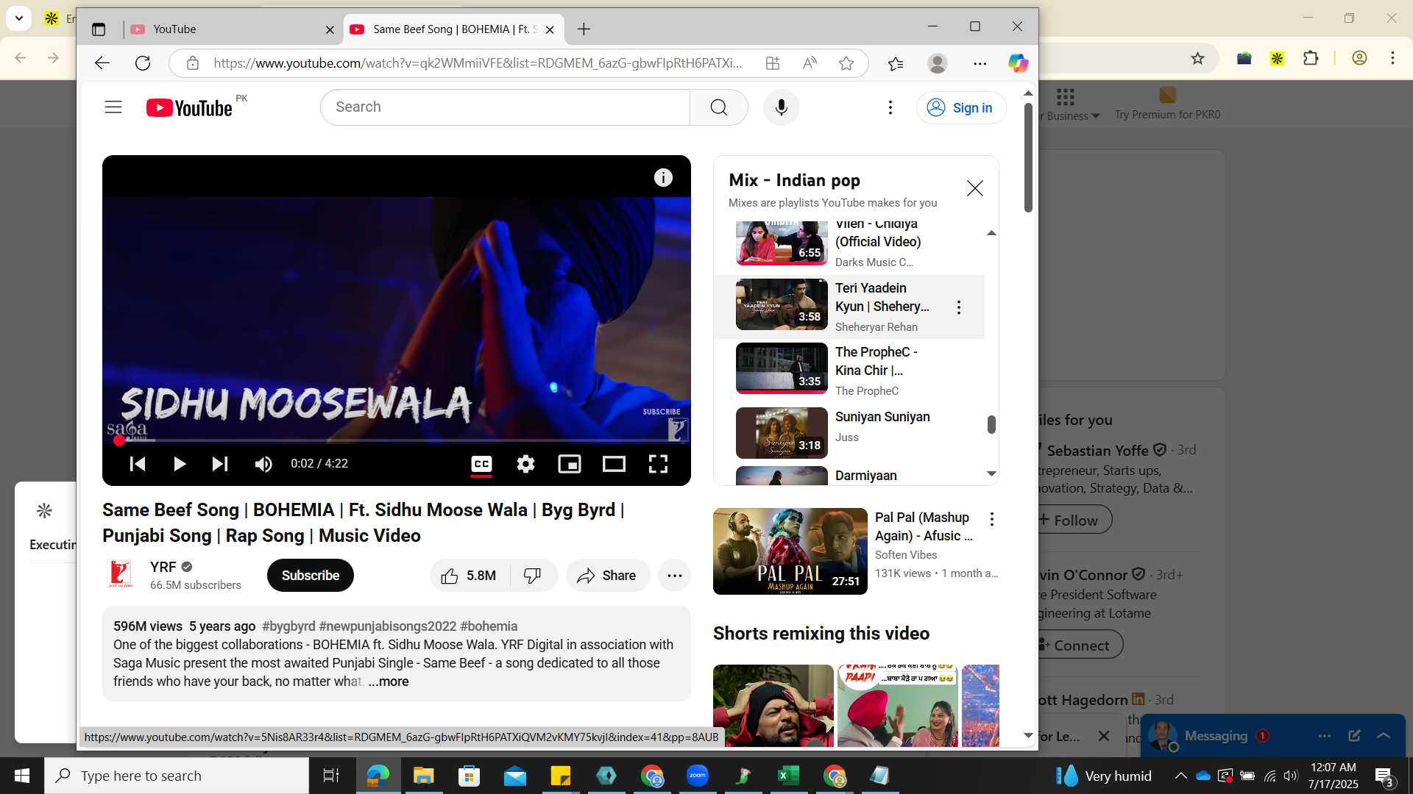Viewport: 1413px width, 794px height.
Task: Open player settings gear
Action: tap(525, 464)
